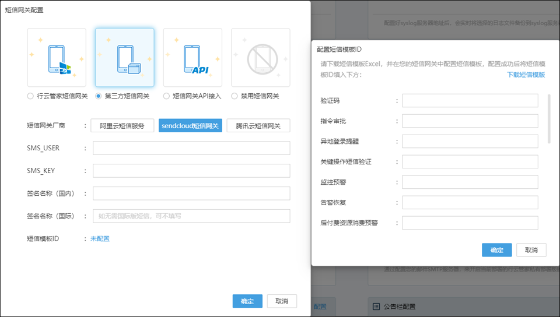The width and height of the screenshot is (560, 317).
Task: Select the 禁用短信网关 radio button
Action: 235,96
